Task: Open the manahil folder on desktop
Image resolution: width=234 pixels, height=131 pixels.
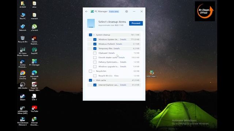Action: (34, 16)
